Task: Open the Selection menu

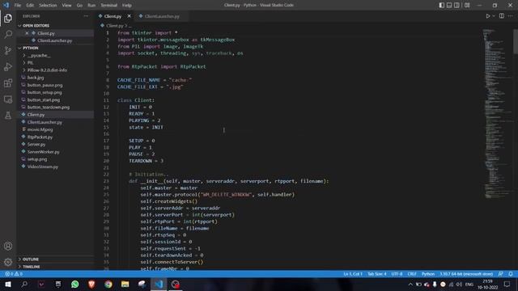Action: click(48, 6)
